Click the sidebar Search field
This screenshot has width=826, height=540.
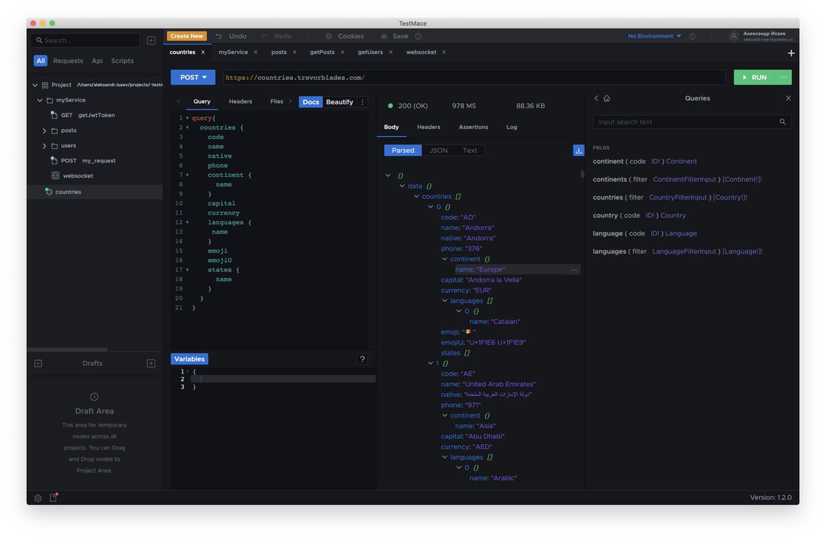click(86, 41)
